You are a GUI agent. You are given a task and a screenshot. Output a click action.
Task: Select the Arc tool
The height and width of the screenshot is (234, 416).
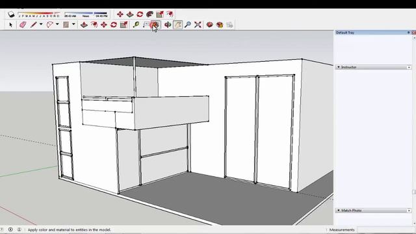49,25
